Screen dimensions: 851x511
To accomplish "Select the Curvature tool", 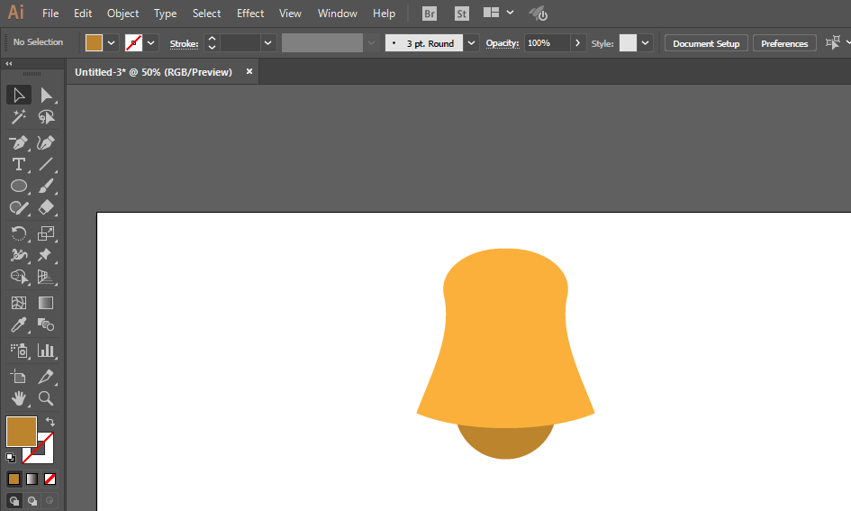I will tap(46, 142).
